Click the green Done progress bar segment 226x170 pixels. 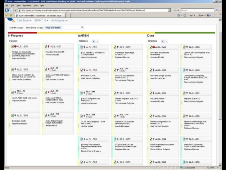[185, 33]
